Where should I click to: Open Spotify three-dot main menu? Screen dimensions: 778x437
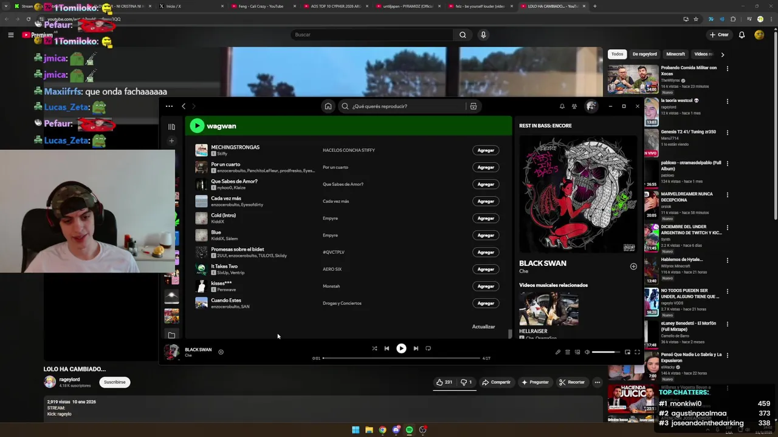tap(169, 106)
